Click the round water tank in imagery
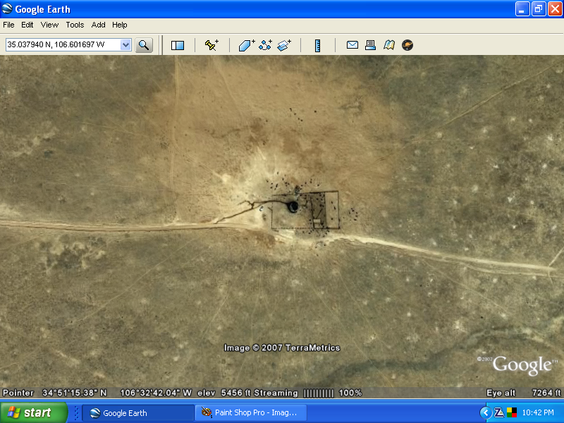Viewport: 564px width, 423px height. [293, 207]
